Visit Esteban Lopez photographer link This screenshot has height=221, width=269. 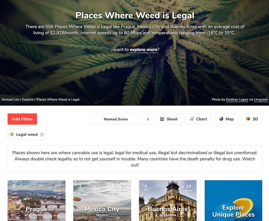click(237, 99)
